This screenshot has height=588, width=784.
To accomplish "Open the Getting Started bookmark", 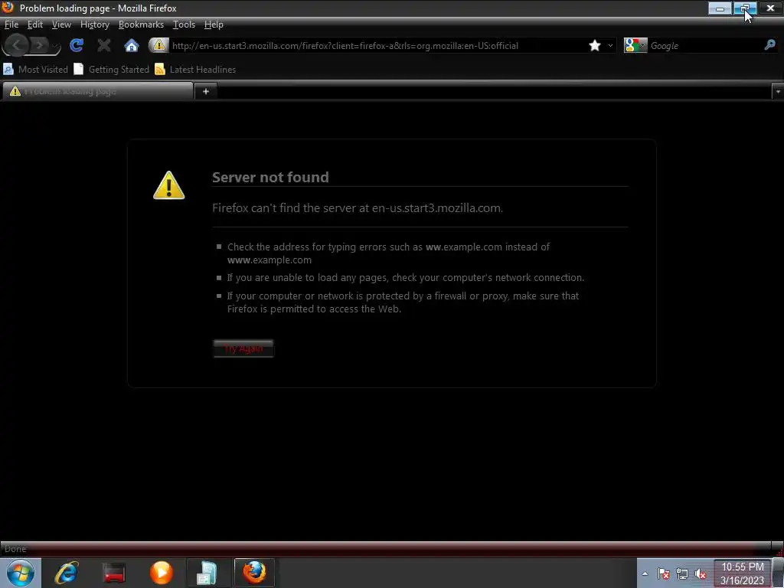I will 112,70.
